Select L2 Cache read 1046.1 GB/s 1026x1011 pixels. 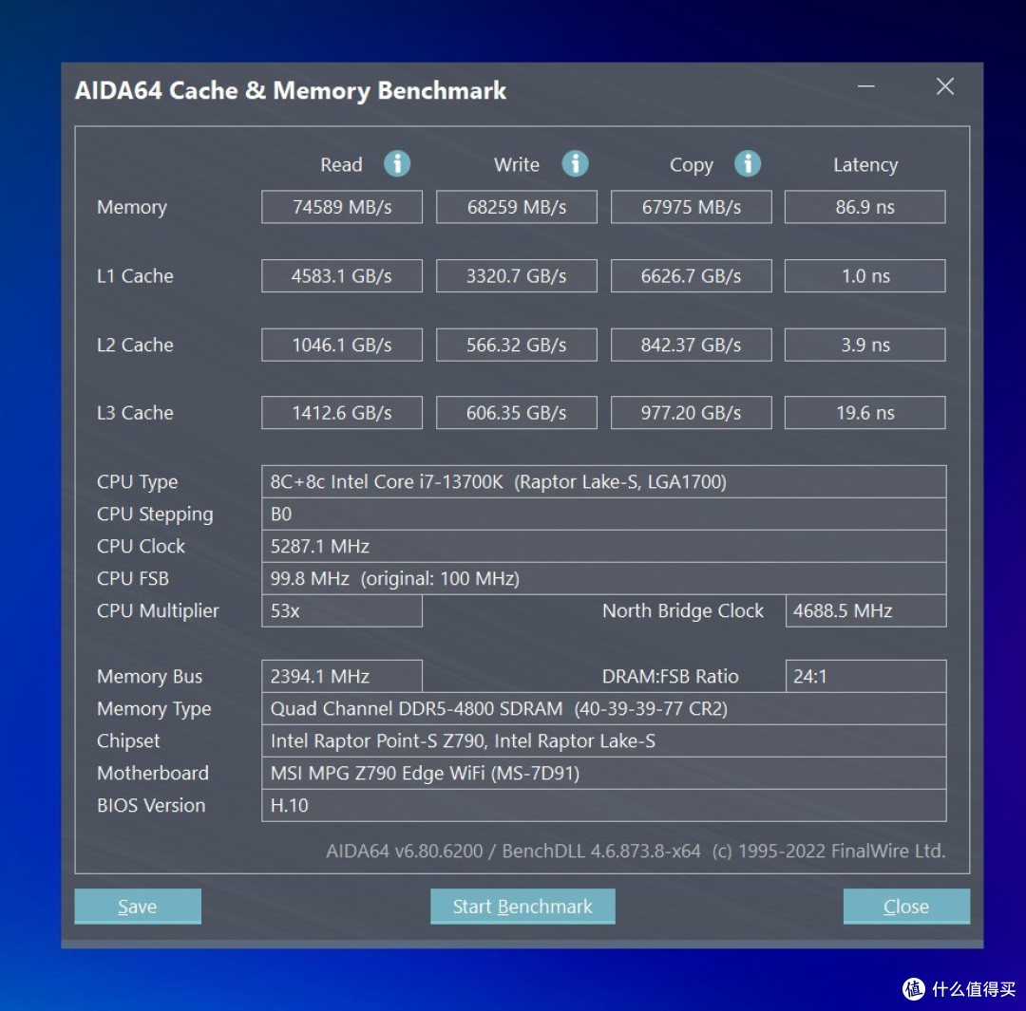pos(342,345)
